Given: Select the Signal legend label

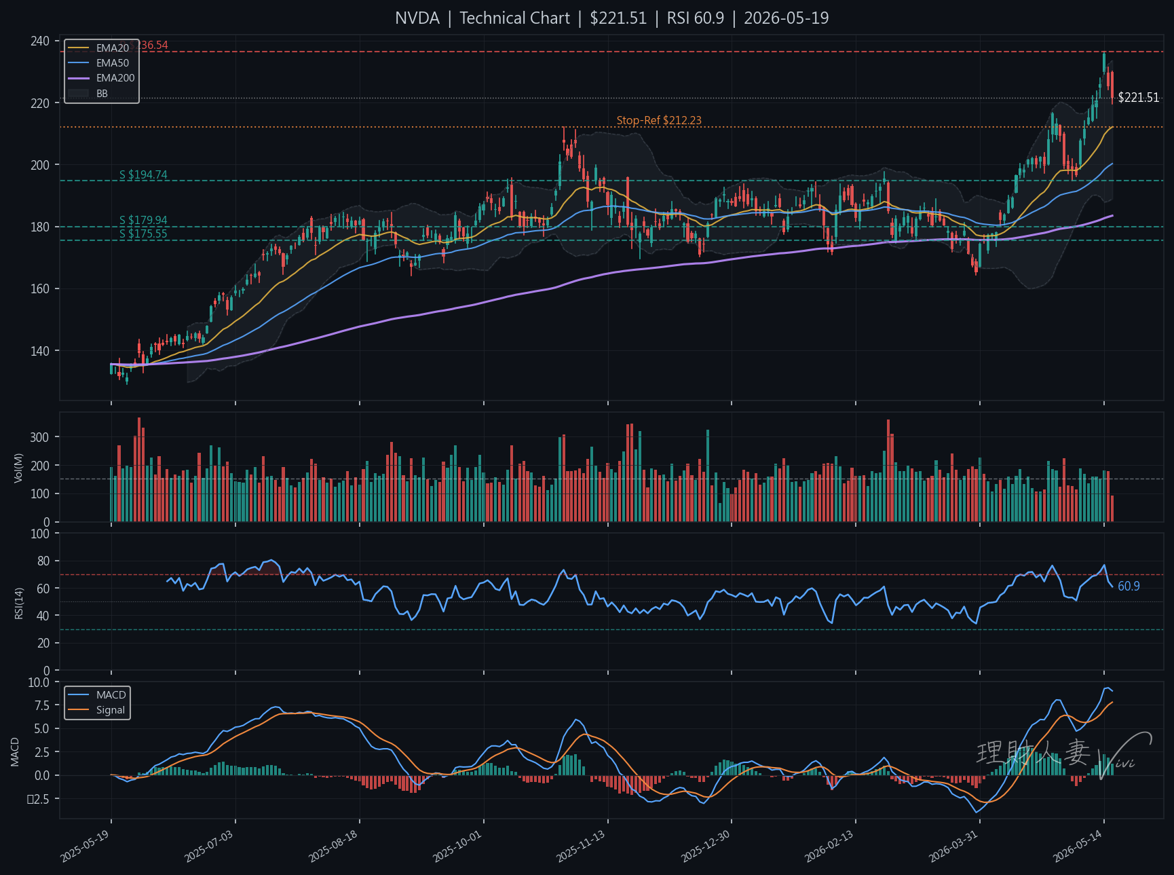Looking at the screenshot, I should [111, 710].
